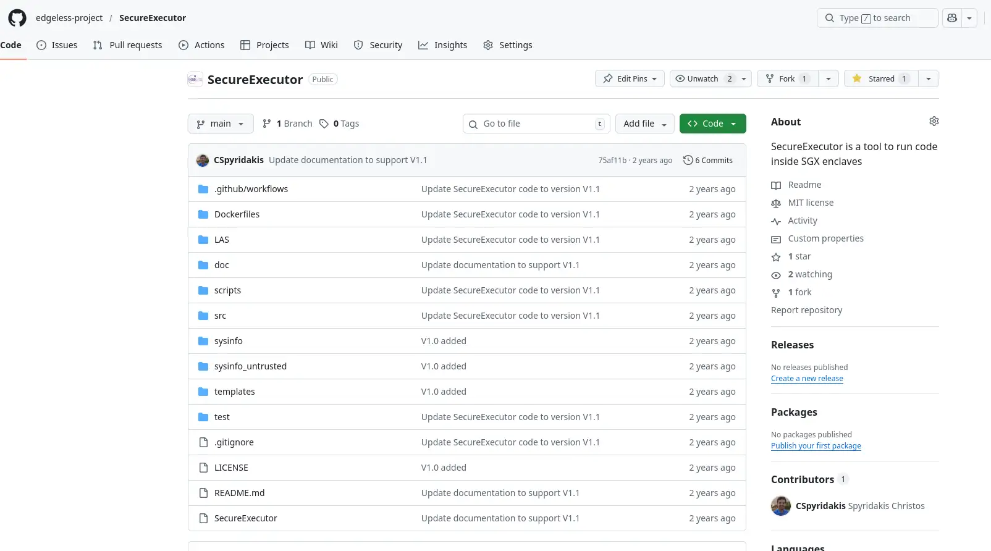
Task: Click Create a new release link
Action: [x=807, y=379]
